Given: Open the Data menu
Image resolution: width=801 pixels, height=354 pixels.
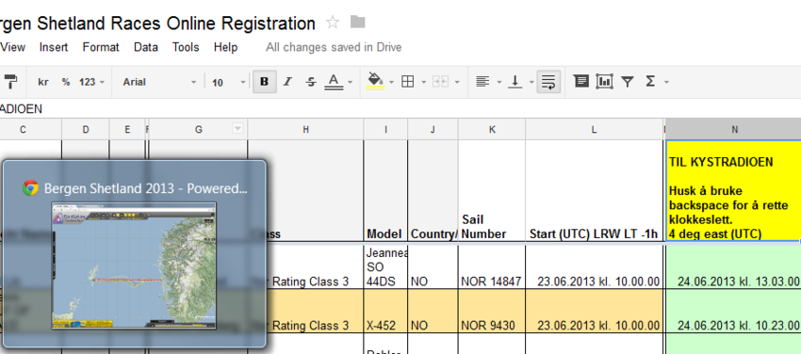Looking at the screenshot, I should point(145,47).
